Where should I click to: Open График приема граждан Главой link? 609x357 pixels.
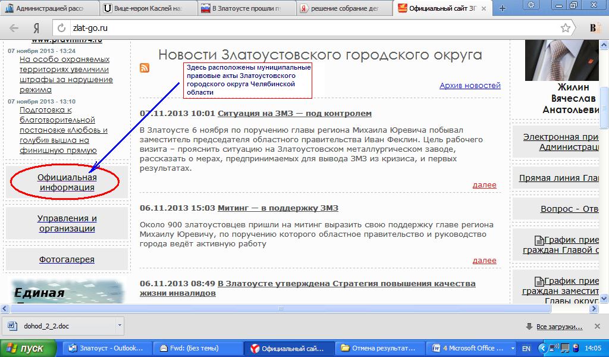pyautogui.click(x=561, y=245)
